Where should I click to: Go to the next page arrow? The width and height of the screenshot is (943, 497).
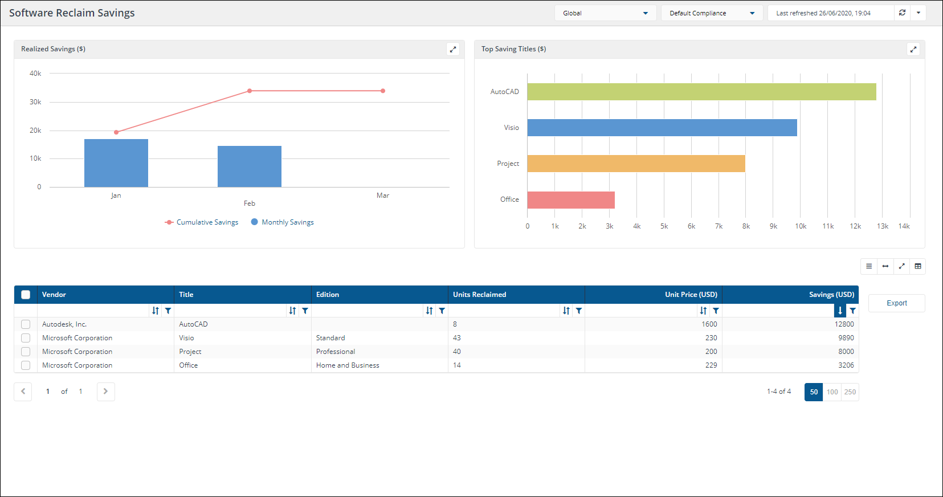point(105,392)
